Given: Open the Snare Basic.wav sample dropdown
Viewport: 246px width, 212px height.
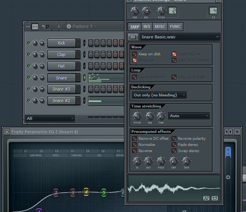Looking at the screenshot, I should (x=180, y=37).
